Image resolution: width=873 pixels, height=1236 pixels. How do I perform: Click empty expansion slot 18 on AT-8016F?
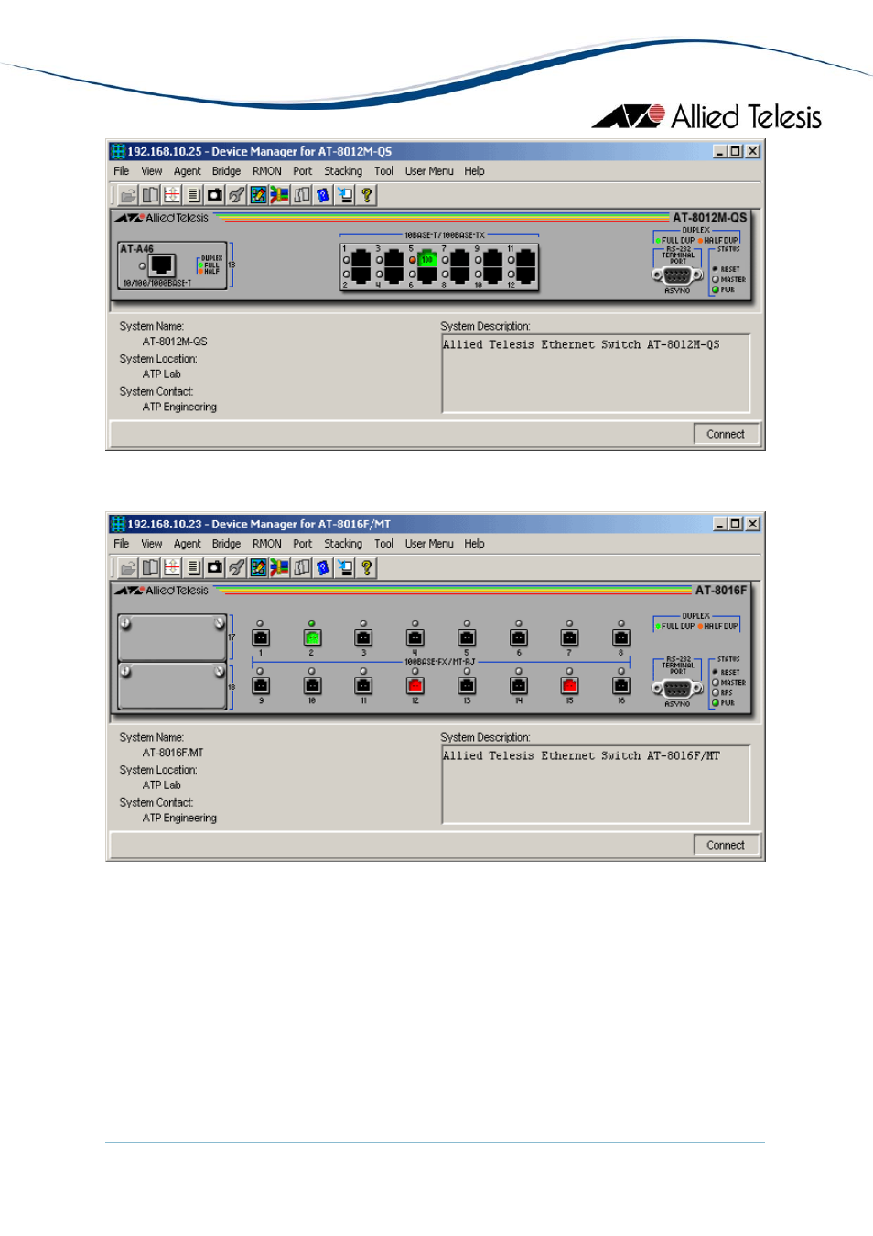click(172, 686)
